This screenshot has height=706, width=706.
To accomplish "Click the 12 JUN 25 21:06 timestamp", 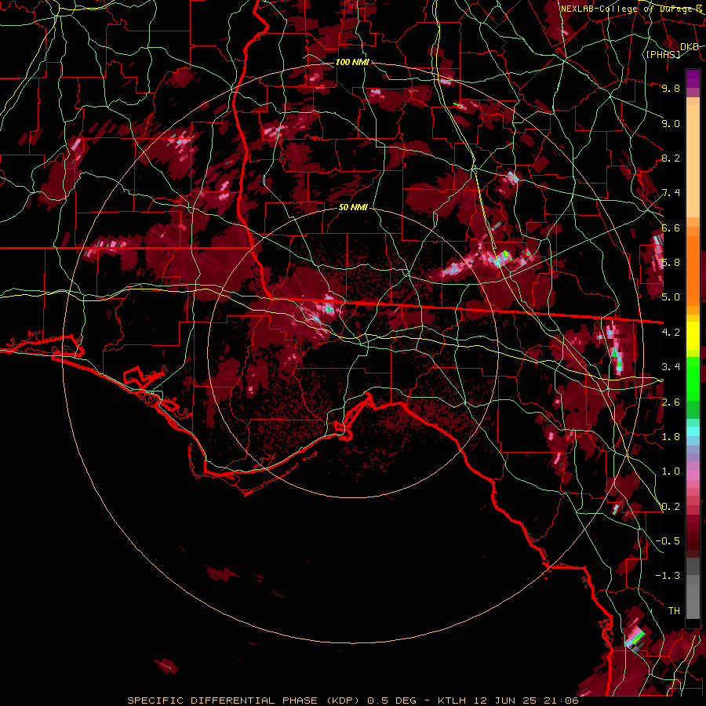I will (x=525, y=701).
